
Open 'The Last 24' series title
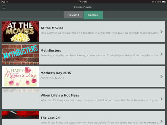(50, 118)
